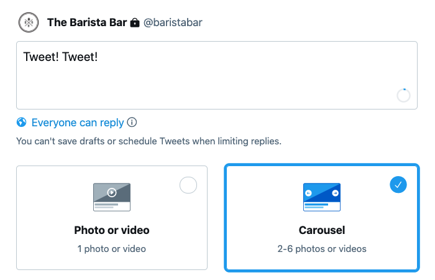The image size is (435, 280).
Task: Click the right arrow in the Carousel icon
Action: click(x=335, y=193)
